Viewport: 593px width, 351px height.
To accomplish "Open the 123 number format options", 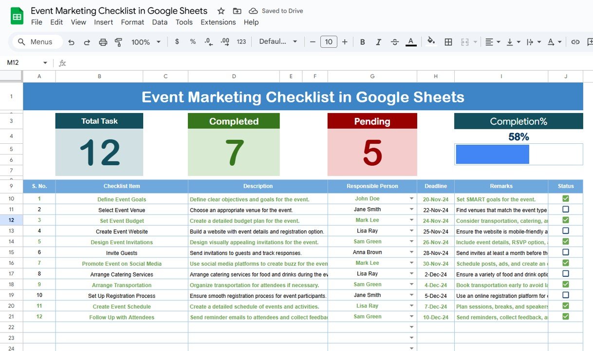I will 241,42.
